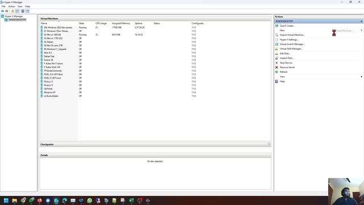Viewport: 364px width, 205px height.
Task: Sort by the State column header
Action: [x=81, y=23]
